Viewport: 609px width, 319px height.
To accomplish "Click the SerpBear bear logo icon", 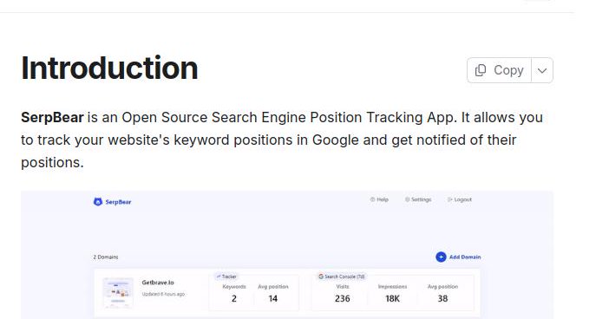I will point(98,202).
